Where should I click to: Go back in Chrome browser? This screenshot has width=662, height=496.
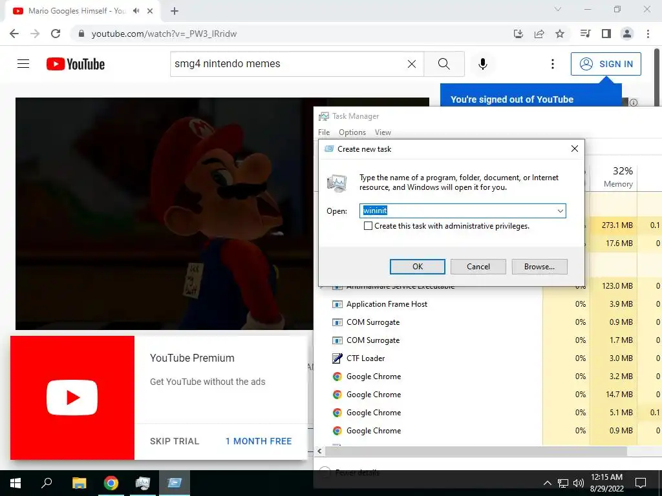(x=14, y=34)
